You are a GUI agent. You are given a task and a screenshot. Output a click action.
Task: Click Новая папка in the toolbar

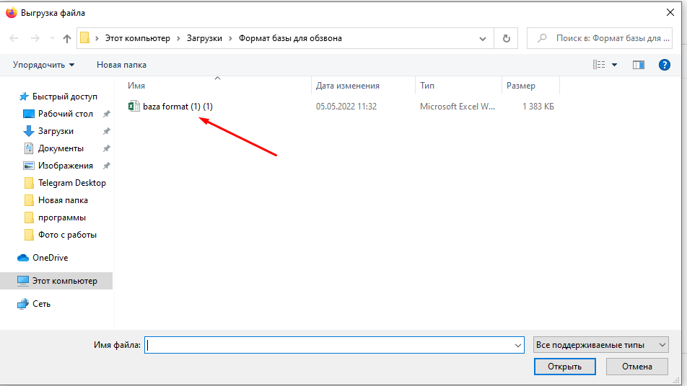pyautogui.click(x=121, y=65)
